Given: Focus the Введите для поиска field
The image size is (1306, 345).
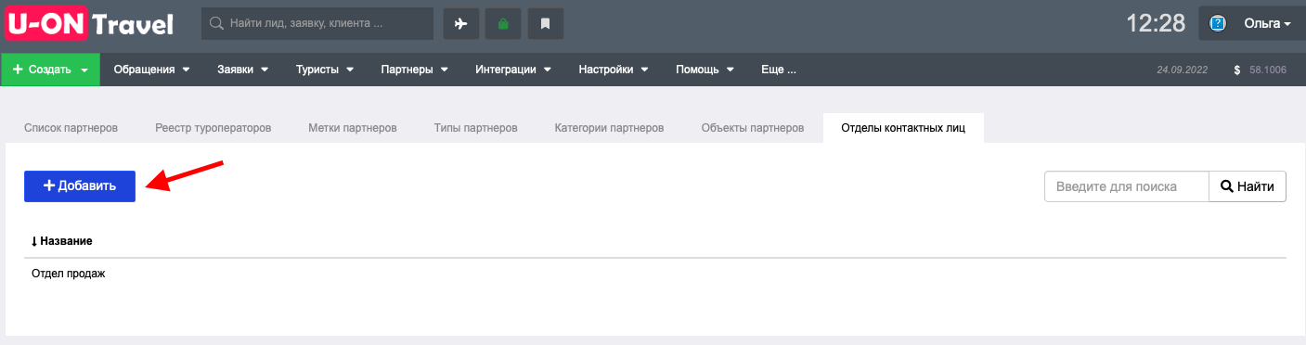Looking at the screenshot, I should click(1126, 186).
